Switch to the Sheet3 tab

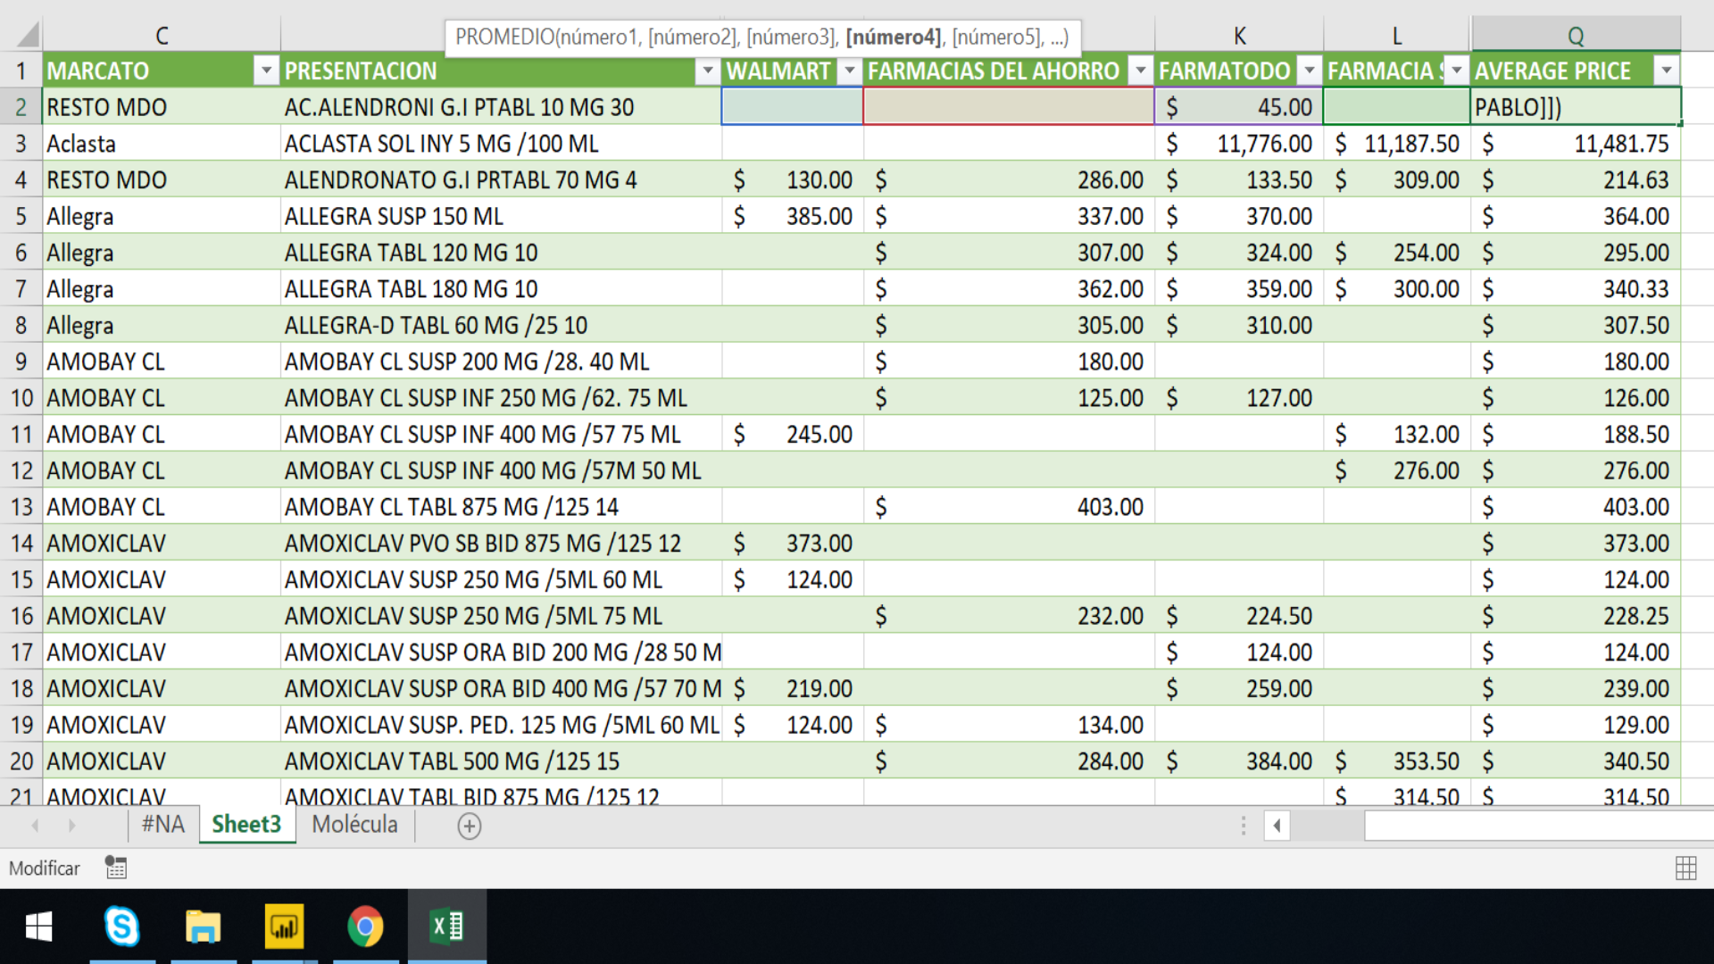[246, 824]
